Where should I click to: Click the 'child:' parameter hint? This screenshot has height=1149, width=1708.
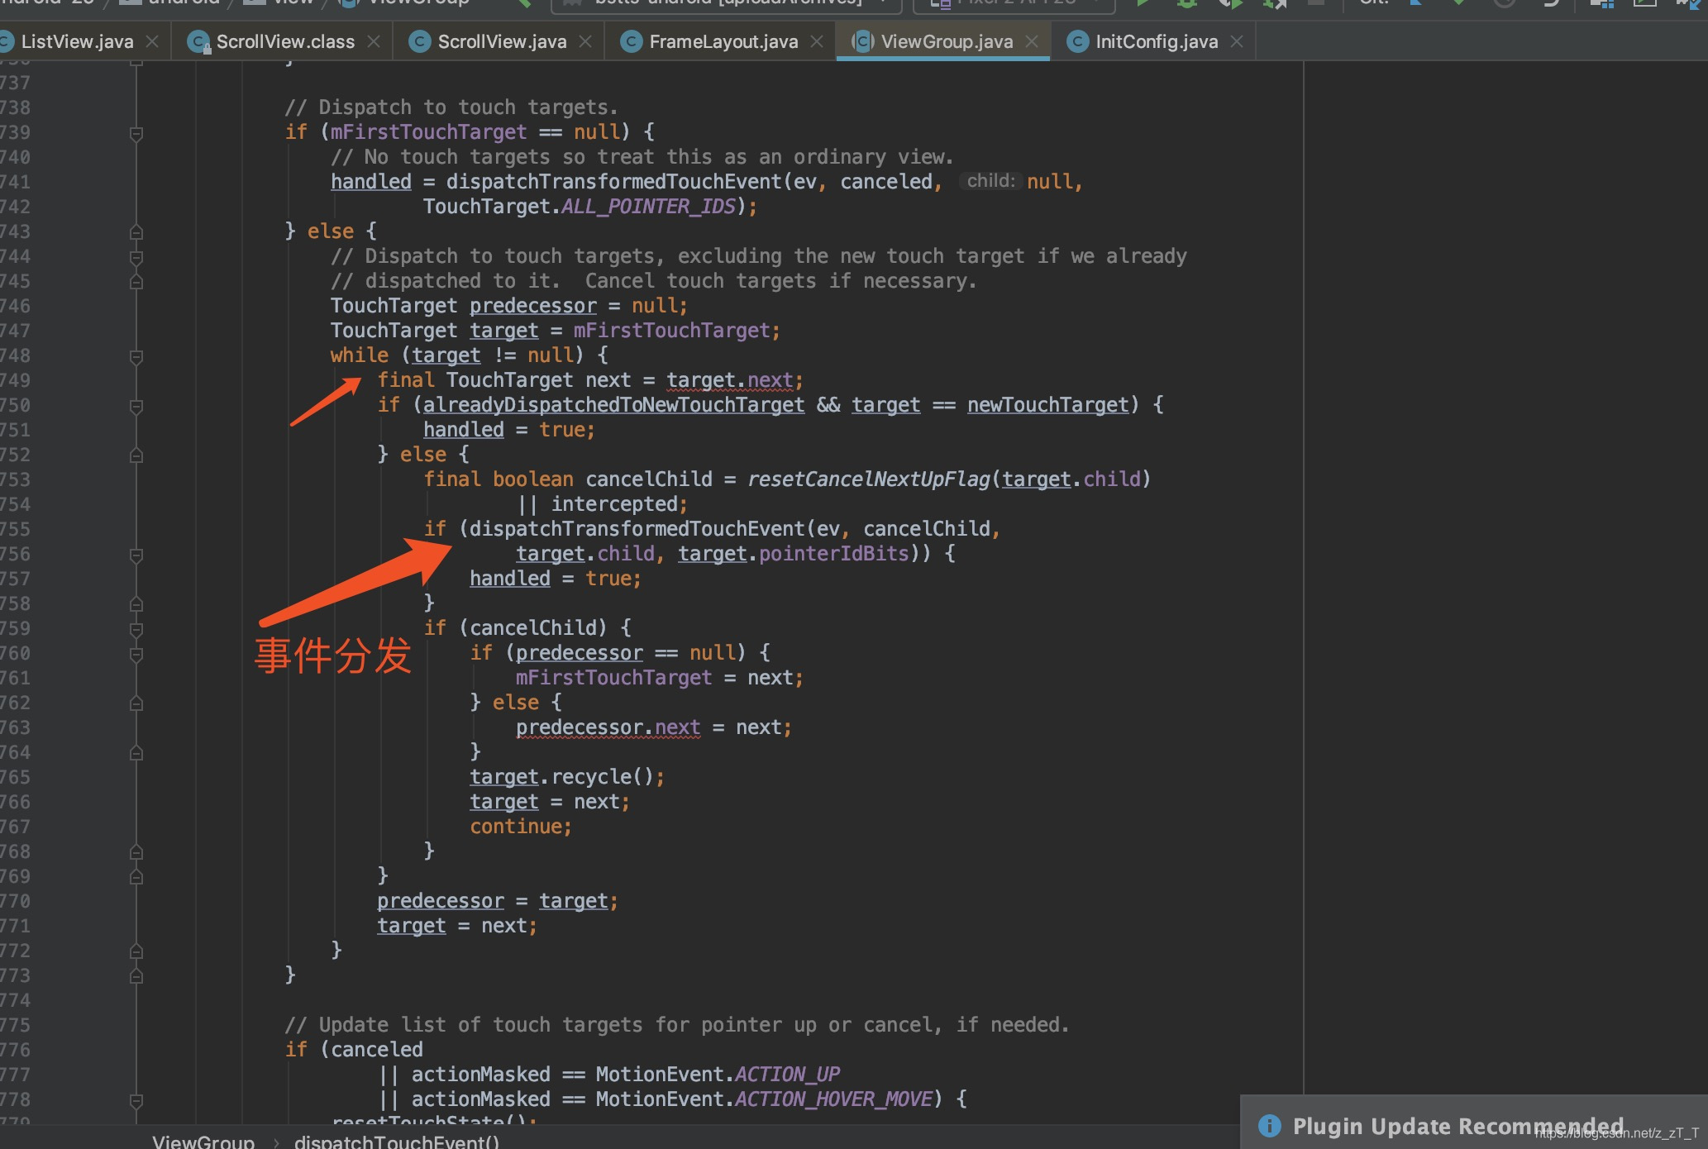(990, 181)
